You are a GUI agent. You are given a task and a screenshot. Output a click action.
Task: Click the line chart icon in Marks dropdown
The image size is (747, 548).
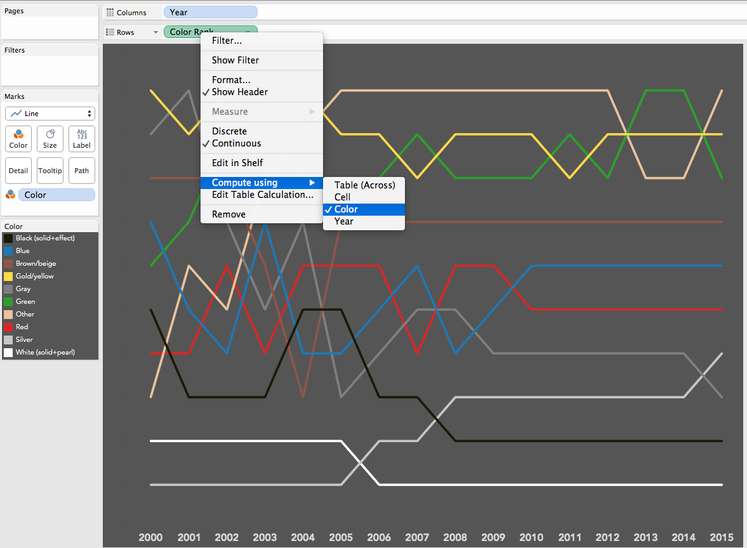17,114
